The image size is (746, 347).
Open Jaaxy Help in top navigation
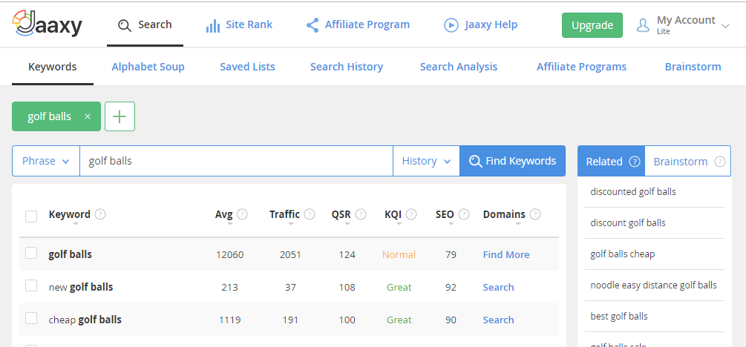pyautogui.click(x=480, y=25)
